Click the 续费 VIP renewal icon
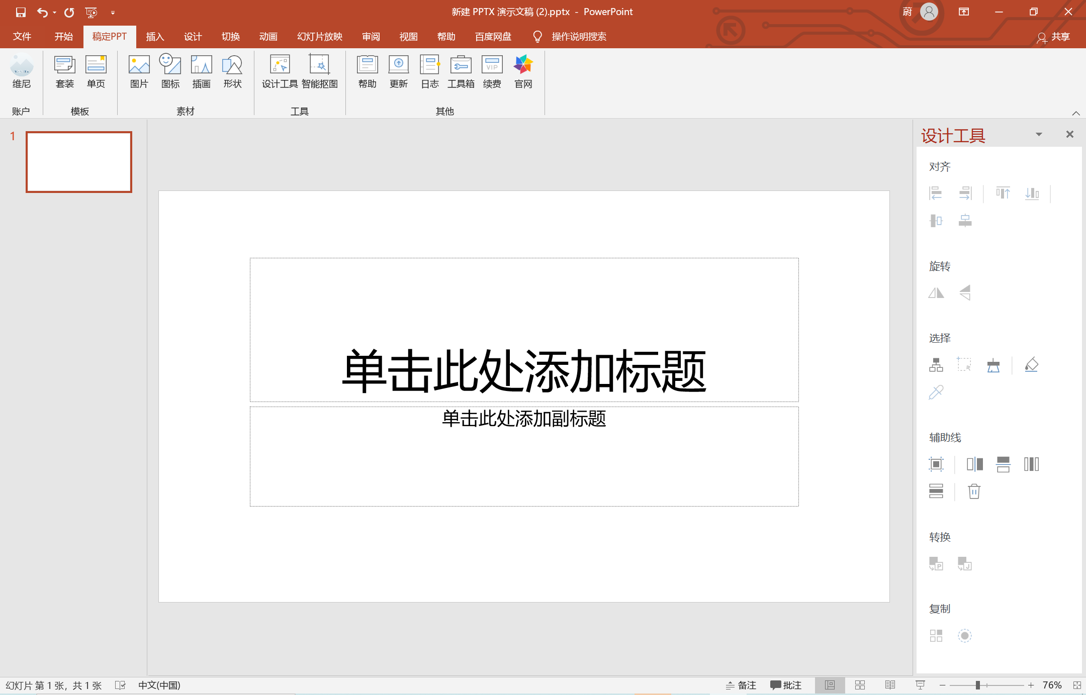 click(492, 72)
